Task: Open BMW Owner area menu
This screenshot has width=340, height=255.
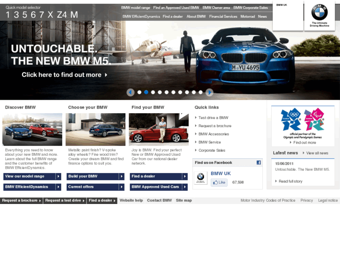Action: click(x=216, y=7)
